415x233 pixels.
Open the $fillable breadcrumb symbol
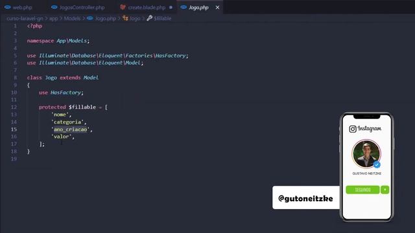(x=163, y=19)
